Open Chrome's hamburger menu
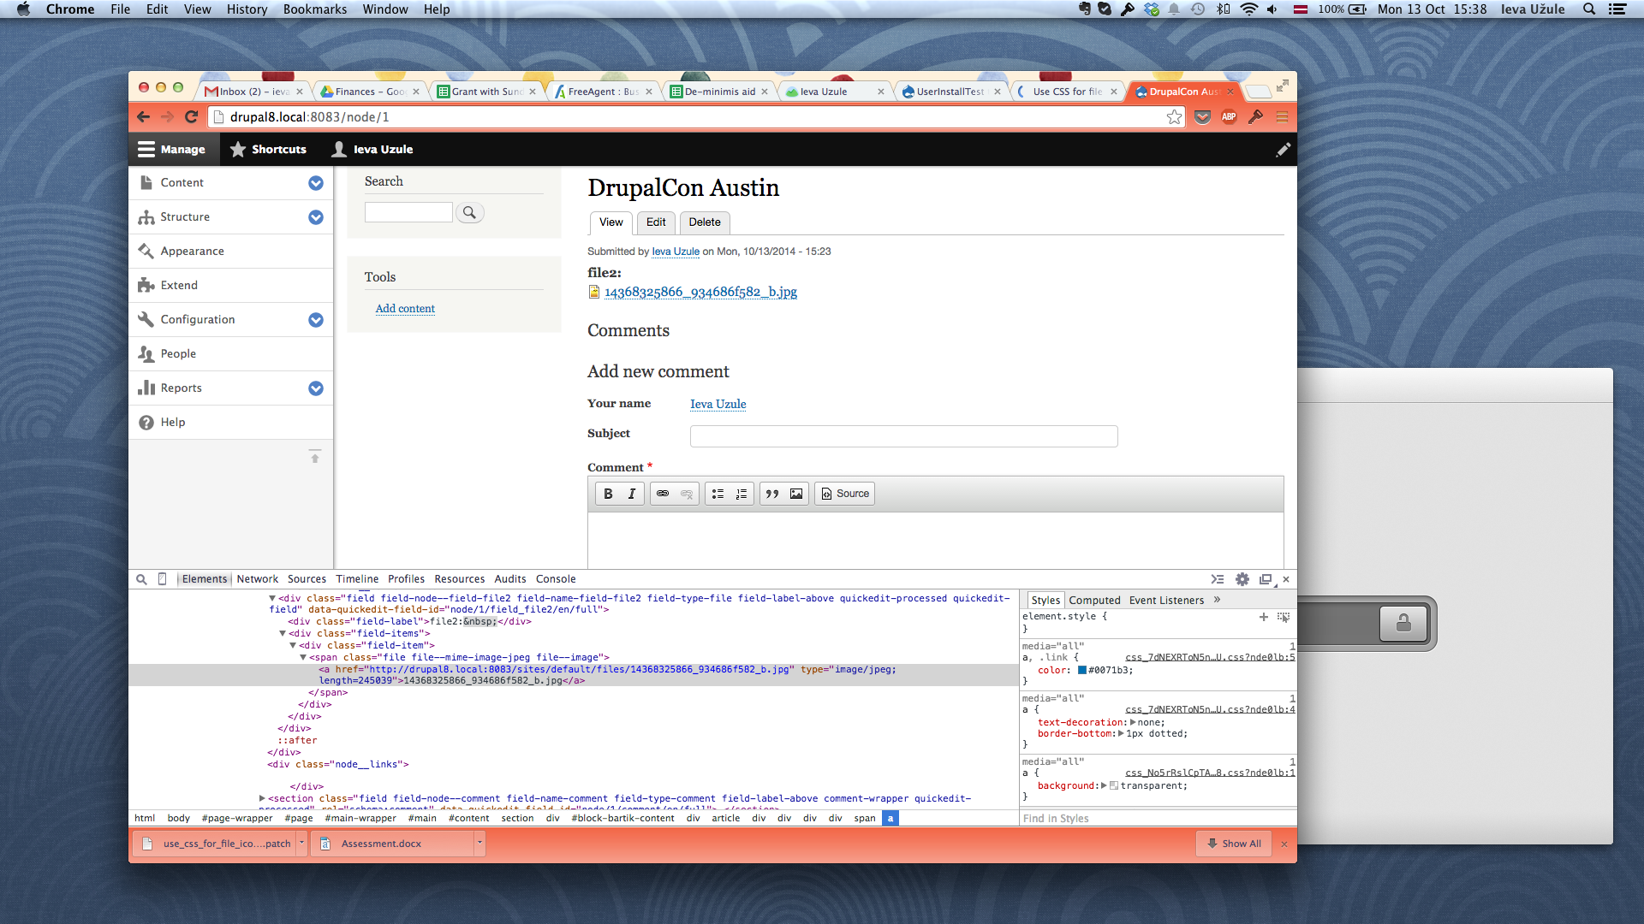The width and height of the screenshot is (1644, 924). tap(1282, 117)
